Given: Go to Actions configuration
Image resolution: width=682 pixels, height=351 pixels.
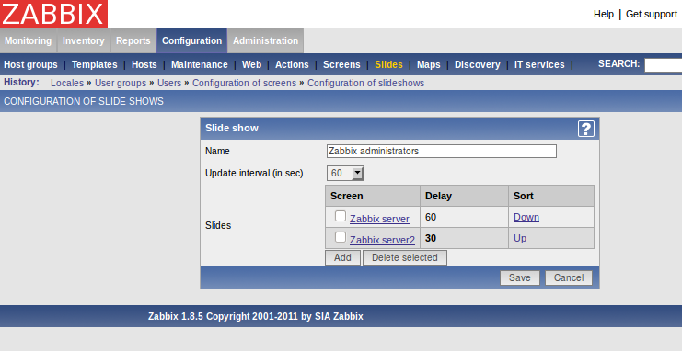Looking at the screenshot, I should [292, 64].
